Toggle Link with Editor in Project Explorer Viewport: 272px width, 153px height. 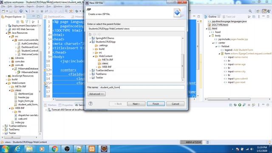(x=22, y=22)
